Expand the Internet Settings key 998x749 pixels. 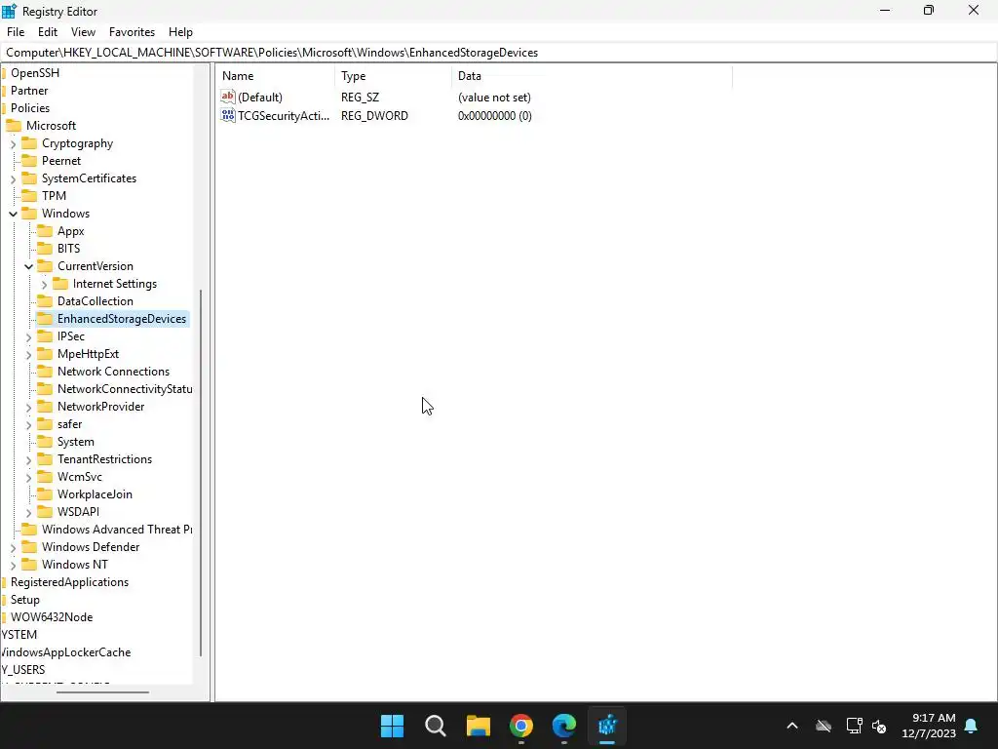coord(44,284)
